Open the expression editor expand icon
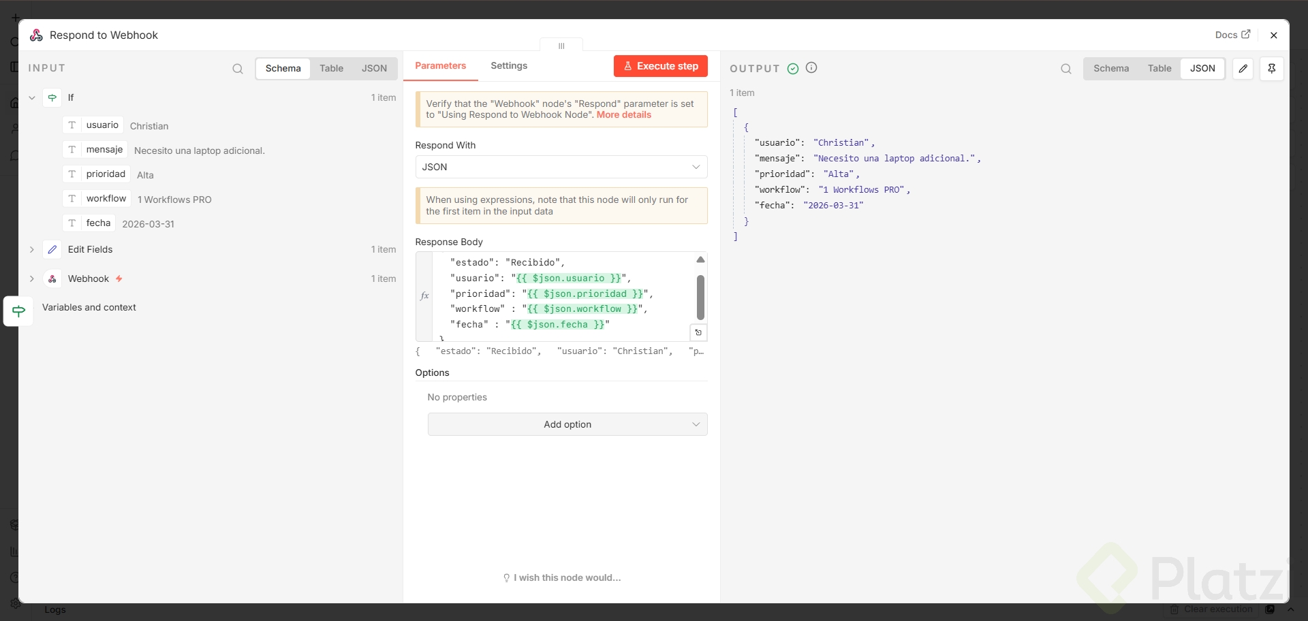The height and width of the screenshot is (621, 1308). pyautogui.click(x=698, y=332)
